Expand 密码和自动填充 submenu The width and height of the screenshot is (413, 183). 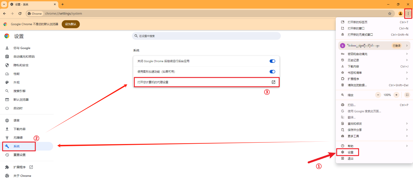(374, 54)
